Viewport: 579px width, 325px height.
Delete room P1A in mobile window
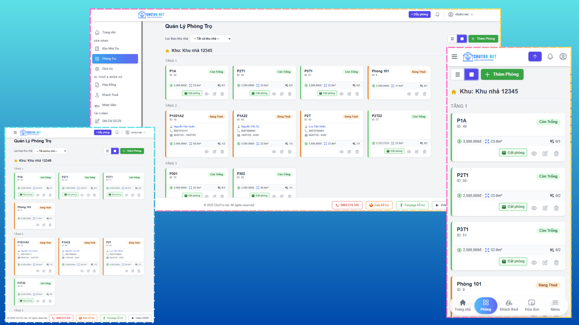tap(556, 153)
